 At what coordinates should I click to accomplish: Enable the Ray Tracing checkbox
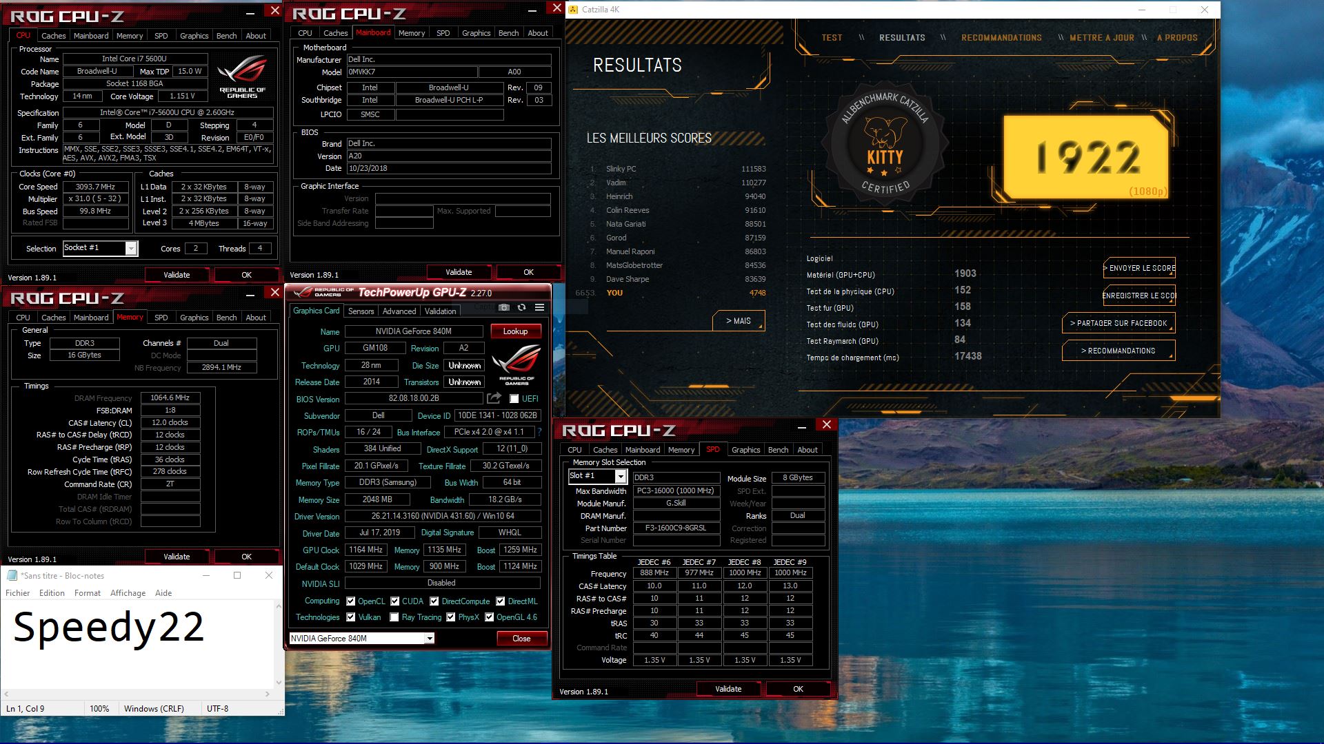click(394, 617)
